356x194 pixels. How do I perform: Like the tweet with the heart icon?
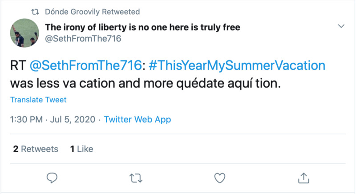[219, 178]
